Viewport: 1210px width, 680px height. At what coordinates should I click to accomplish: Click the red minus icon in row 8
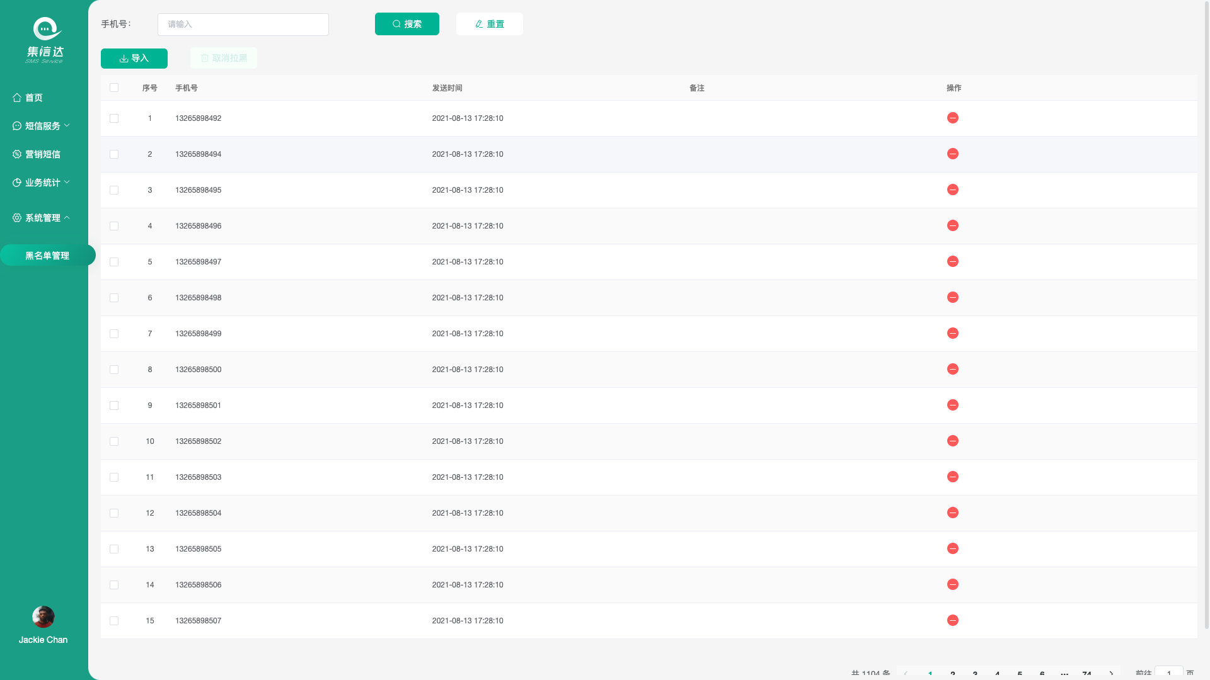coord(952,370)
